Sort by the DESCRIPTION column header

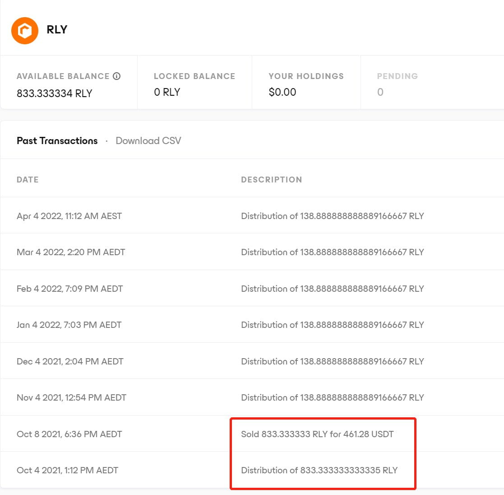(x=271, y=179)
